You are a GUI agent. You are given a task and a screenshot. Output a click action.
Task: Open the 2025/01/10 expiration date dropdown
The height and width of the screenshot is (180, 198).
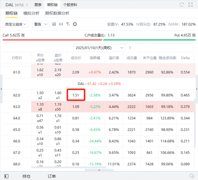tap(99, 48)
